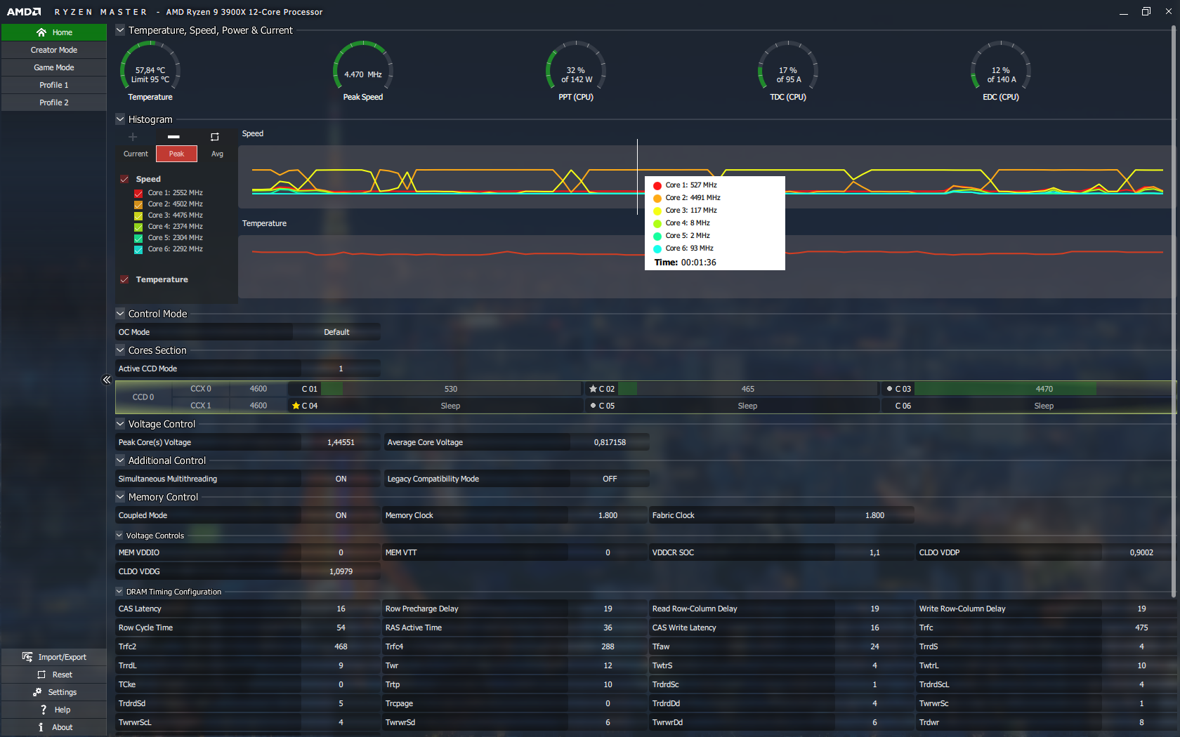Toggle the Temperature histogram checkbox
The height and width of the screenshot is (737, 1180).
pyautogui.click(x=124, y=279)
